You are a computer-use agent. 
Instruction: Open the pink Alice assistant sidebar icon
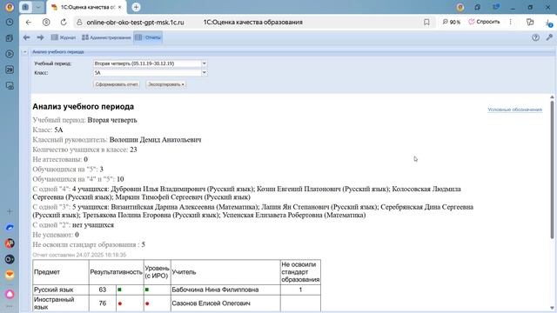(x=10, y=294)
